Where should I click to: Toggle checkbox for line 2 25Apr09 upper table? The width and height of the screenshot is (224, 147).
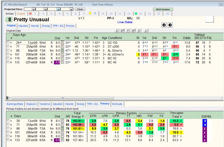tap(8, 46)
